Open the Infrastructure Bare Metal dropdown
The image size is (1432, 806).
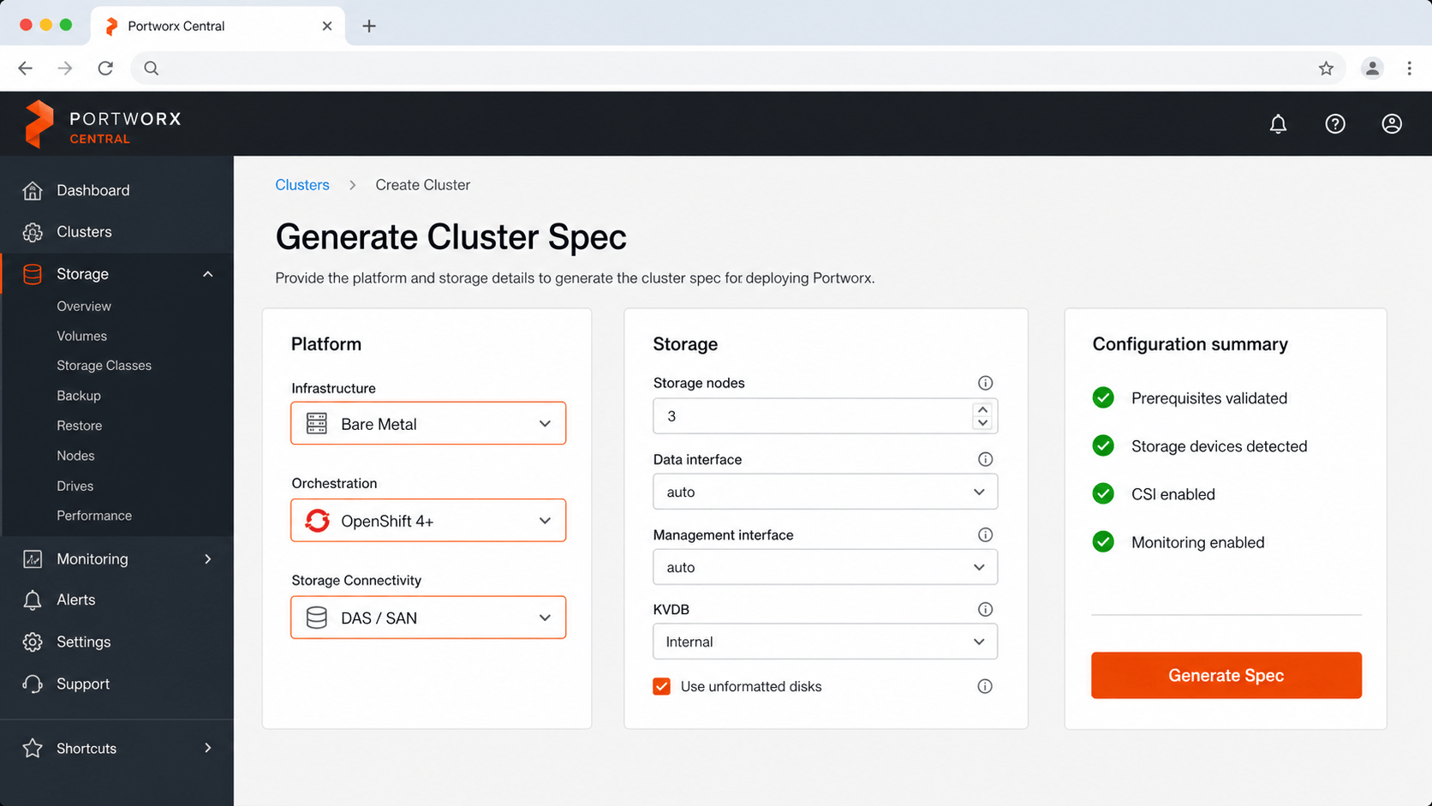tap(428, 423)
